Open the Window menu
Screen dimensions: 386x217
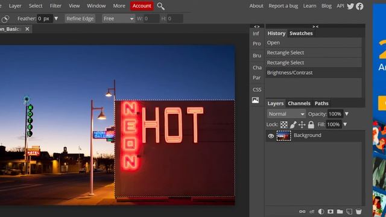click(96, 6)
